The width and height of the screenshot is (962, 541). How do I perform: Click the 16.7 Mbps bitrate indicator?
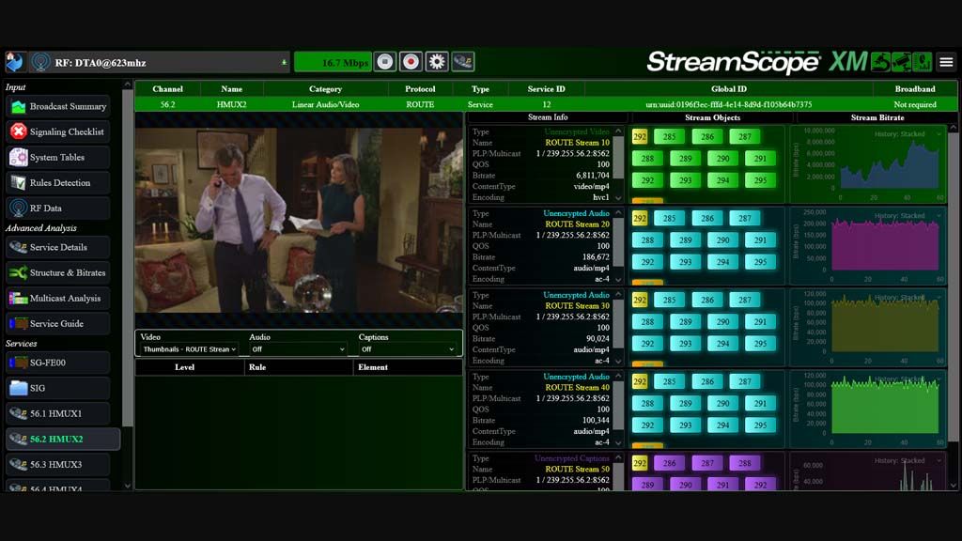point(333,62)
